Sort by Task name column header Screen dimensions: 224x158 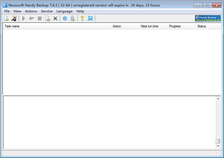(x=57, y=26)
